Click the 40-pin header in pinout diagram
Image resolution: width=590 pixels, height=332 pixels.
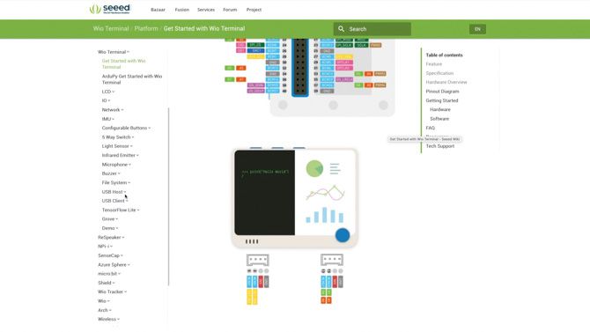tap(300, 67)
